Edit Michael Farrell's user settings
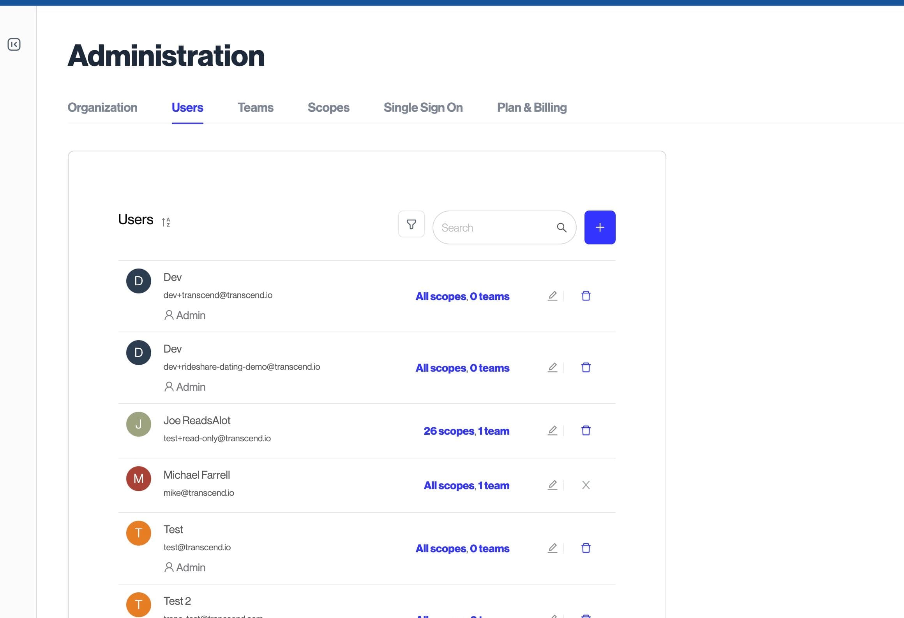The image size is (904, 618). pos(552,485)
